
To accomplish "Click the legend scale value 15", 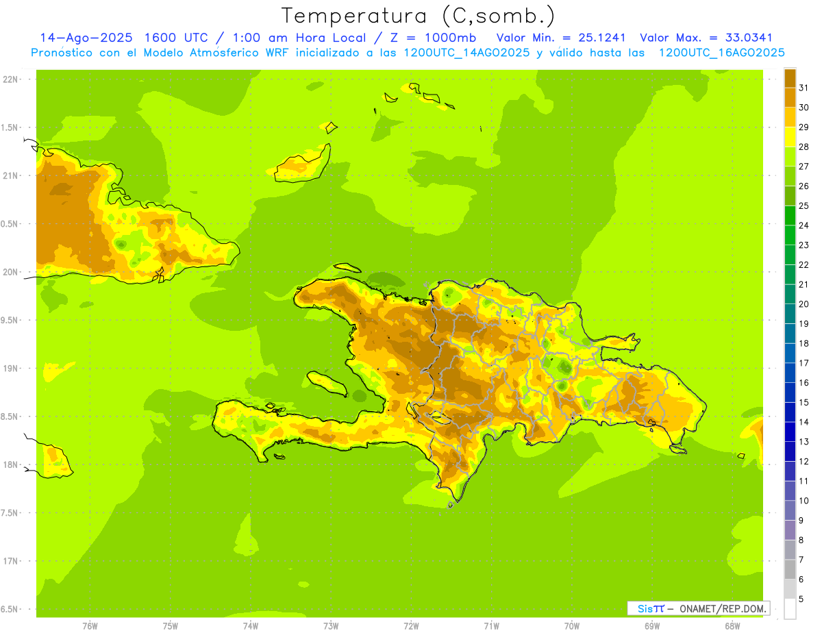I will pos(804,402).
